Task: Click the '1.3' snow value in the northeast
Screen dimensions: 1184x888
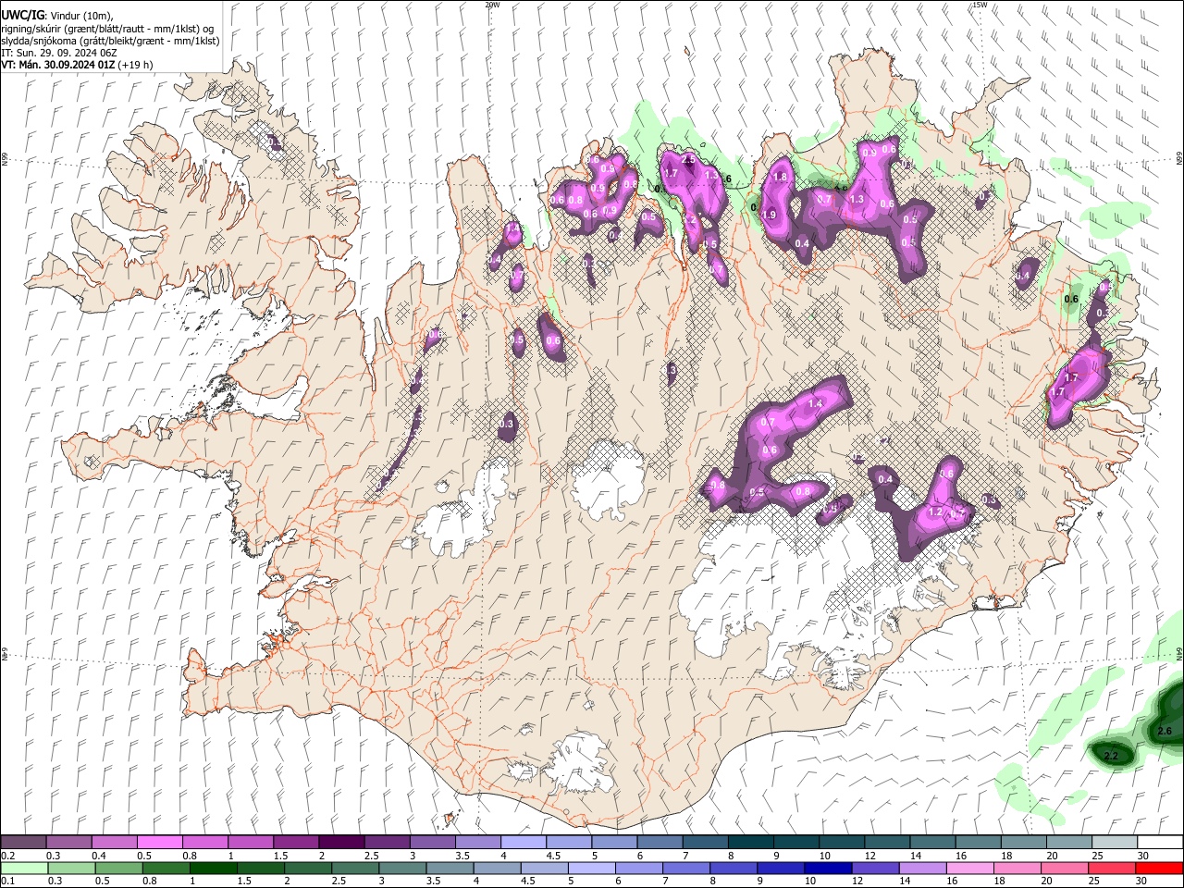Action: click(857, 199)
